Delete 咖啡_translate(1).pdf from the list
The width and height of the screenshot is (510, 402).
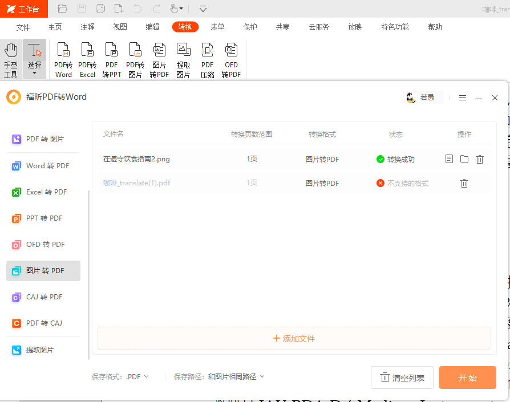(464, 183)
